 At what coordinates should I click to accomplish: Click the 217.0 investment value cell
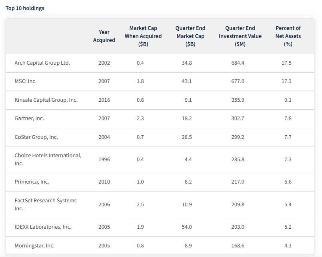[238, 182]
